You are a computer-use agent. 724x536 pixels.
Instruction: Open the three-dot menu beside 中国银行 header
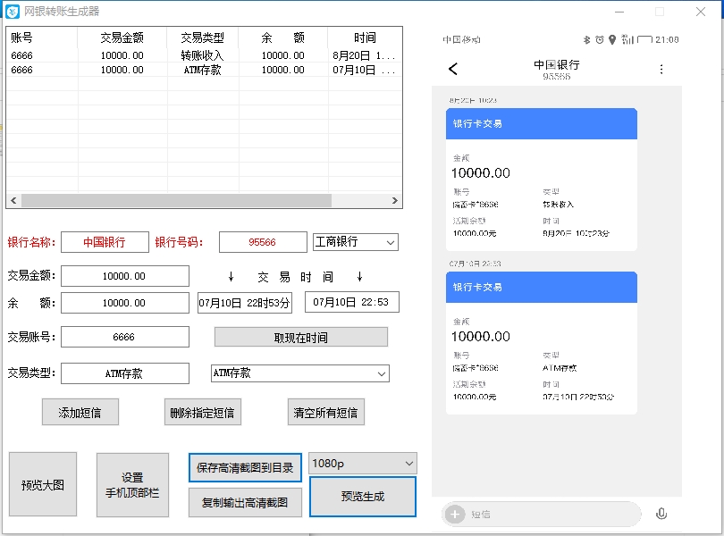point(661,68)
